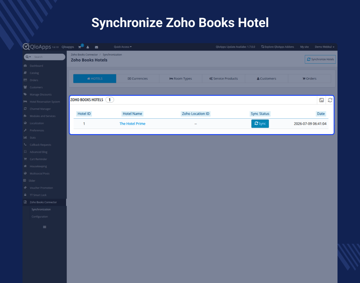Screen dimensions: 360x283
Task: Open the Demo Webkul account dropdown
Action: point(324,47)
